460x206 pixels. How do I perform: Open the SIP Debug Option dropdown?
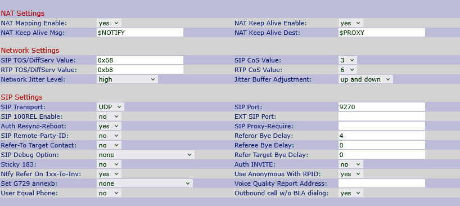[146, 155]
